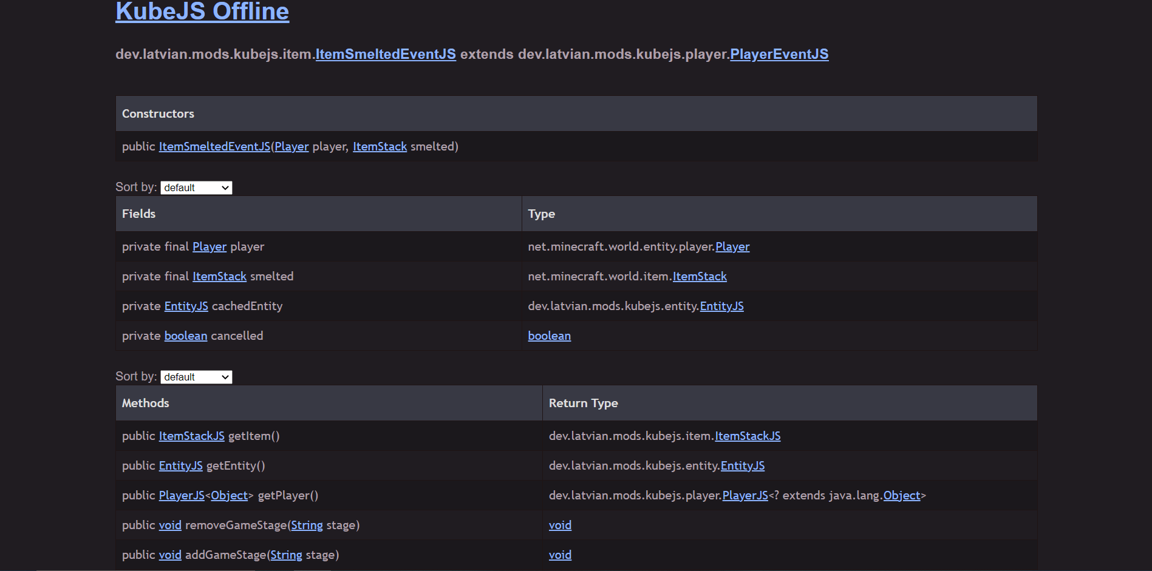Open ItemStack link in smelted field declaration
Image resolution: width=1152 pixels, height=571 pixels.
[x=219, y=276]
